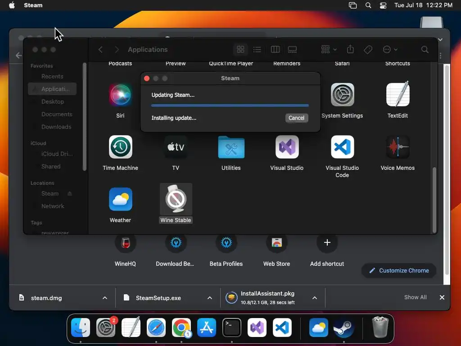Screen dimensions: 461x346
Task: Click the Finder window vertical scrollbar
Action: pyautogui.click(x=434, y=200)
